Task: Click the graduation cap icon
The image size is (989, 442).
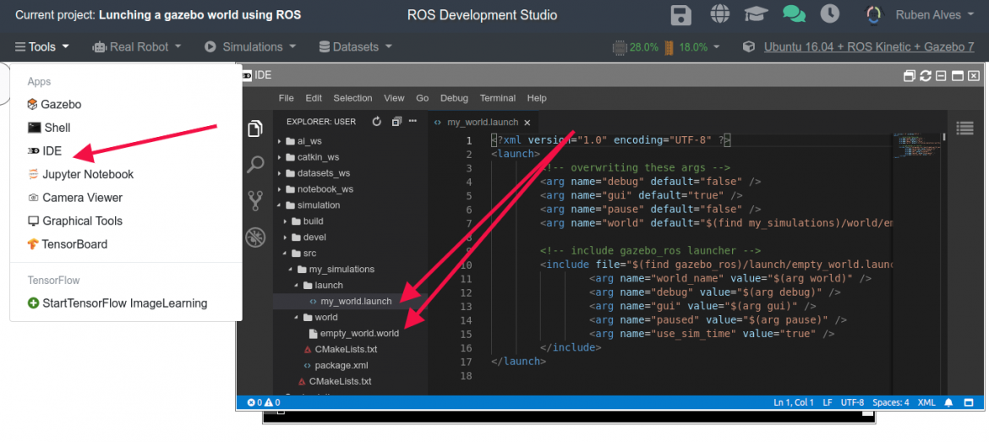Action: (x=757, y=14)
